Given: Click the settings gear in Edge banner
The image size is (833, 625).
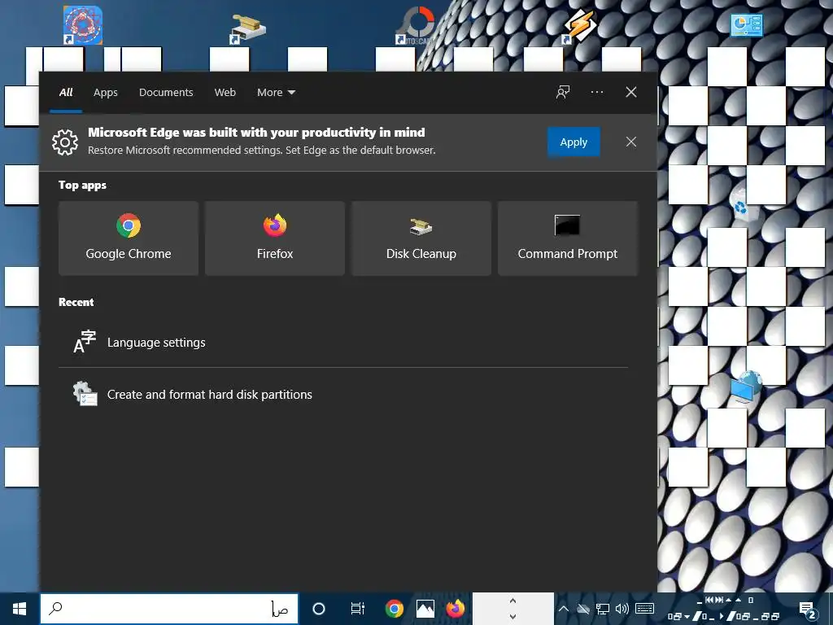Looking at the screenshot, I should click(65, 142).
